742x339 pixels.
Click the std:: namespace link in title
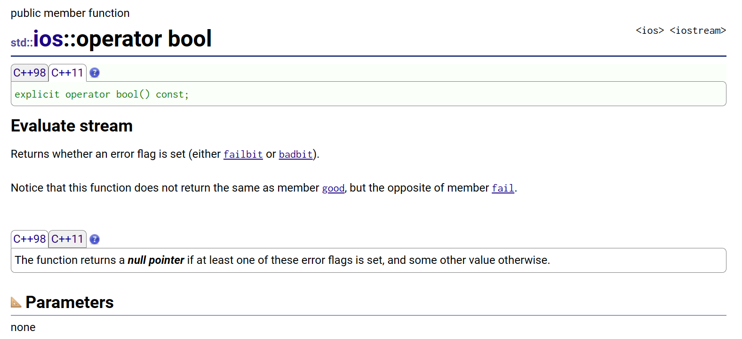[22, 43]
